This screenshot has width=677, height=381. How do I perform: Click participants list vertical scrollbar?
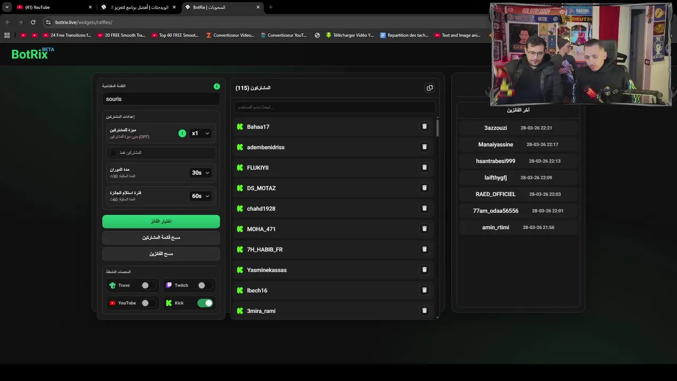(437, 128)
